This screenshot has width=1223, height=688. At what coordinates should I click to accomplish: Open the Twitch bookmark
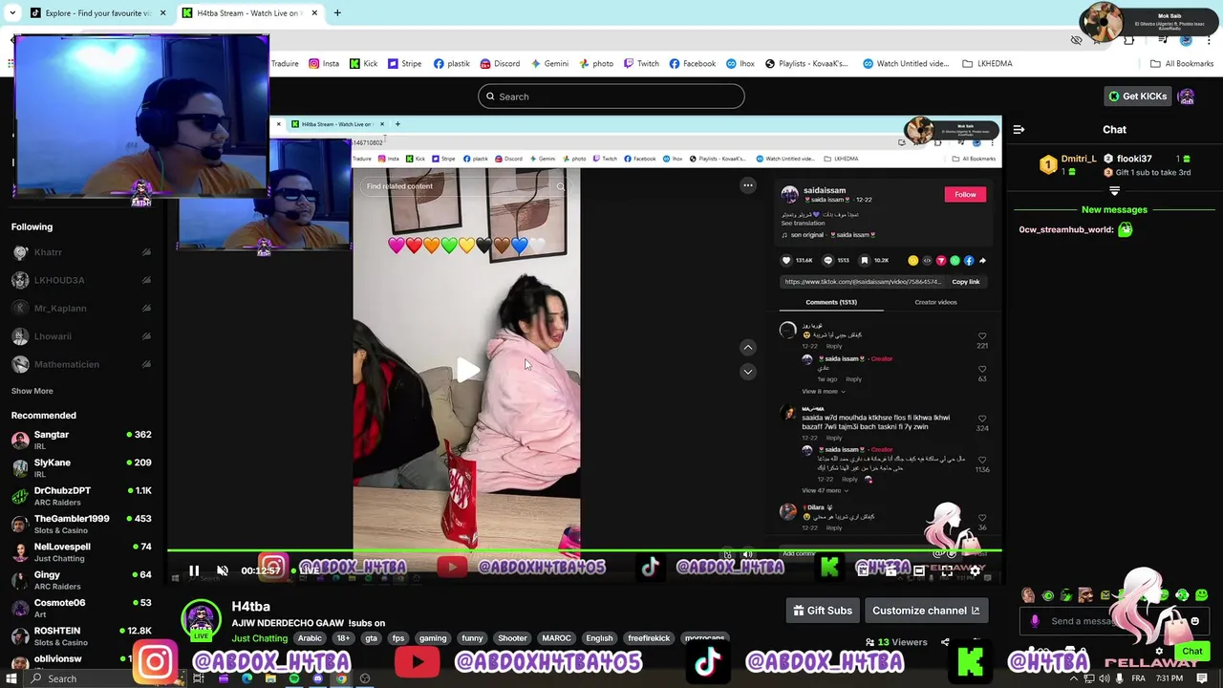(x=641, y=64)
